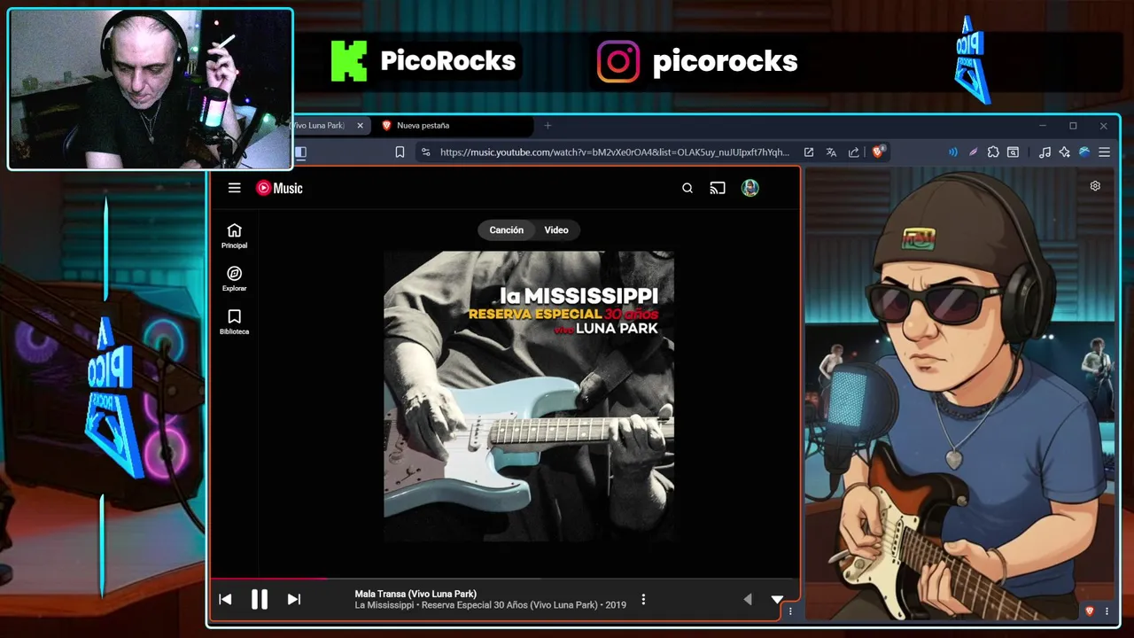The width and height of the screenshot is (1134, 638).
Task: Open the La Mississippi artist link
Action: [384, 605]
